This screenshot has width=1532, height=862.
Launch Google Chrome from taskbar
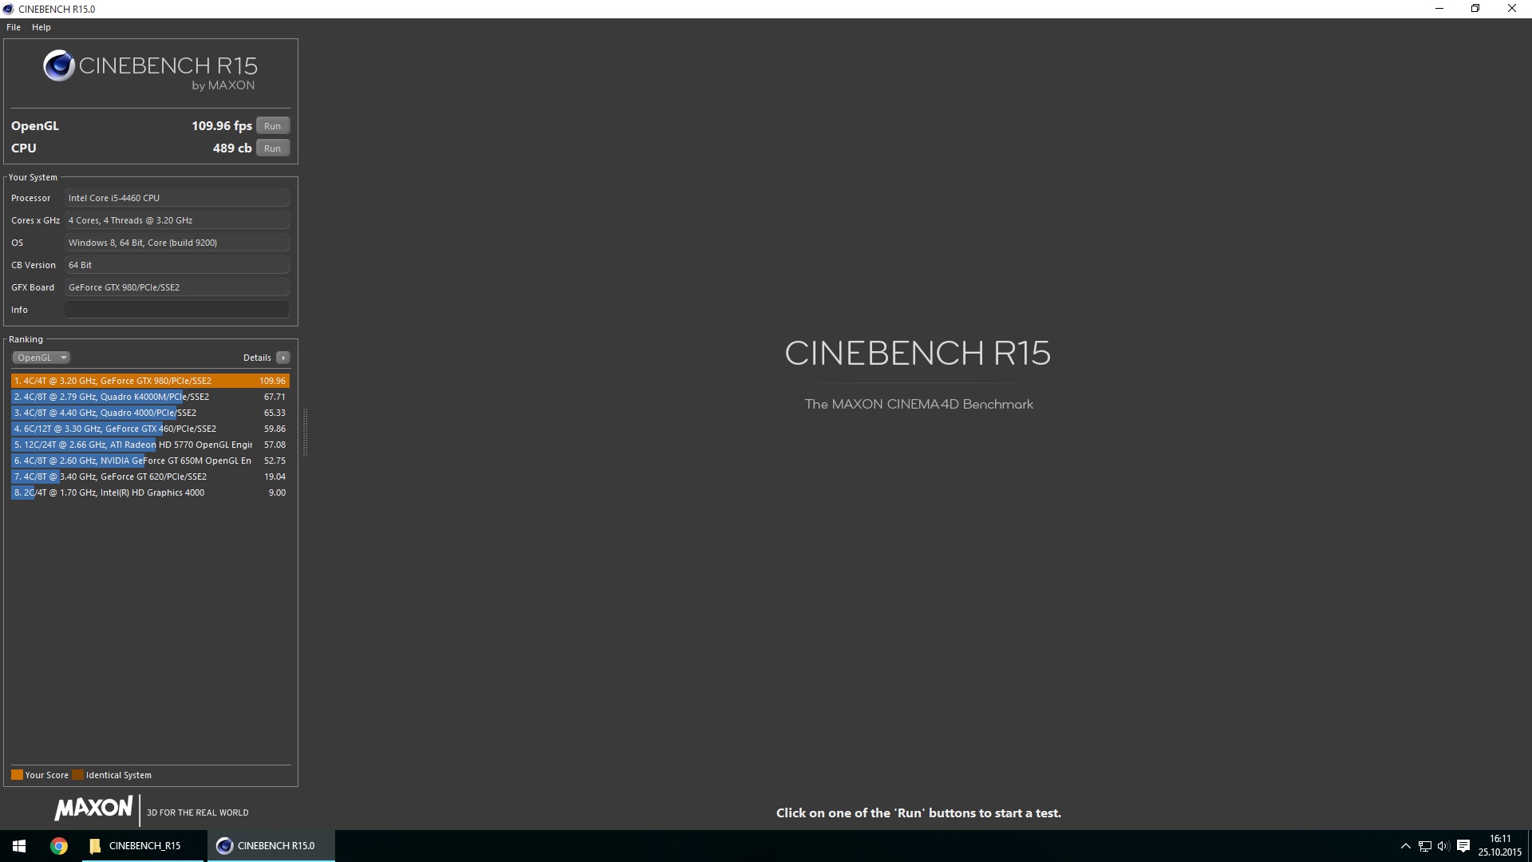[59, 846]
